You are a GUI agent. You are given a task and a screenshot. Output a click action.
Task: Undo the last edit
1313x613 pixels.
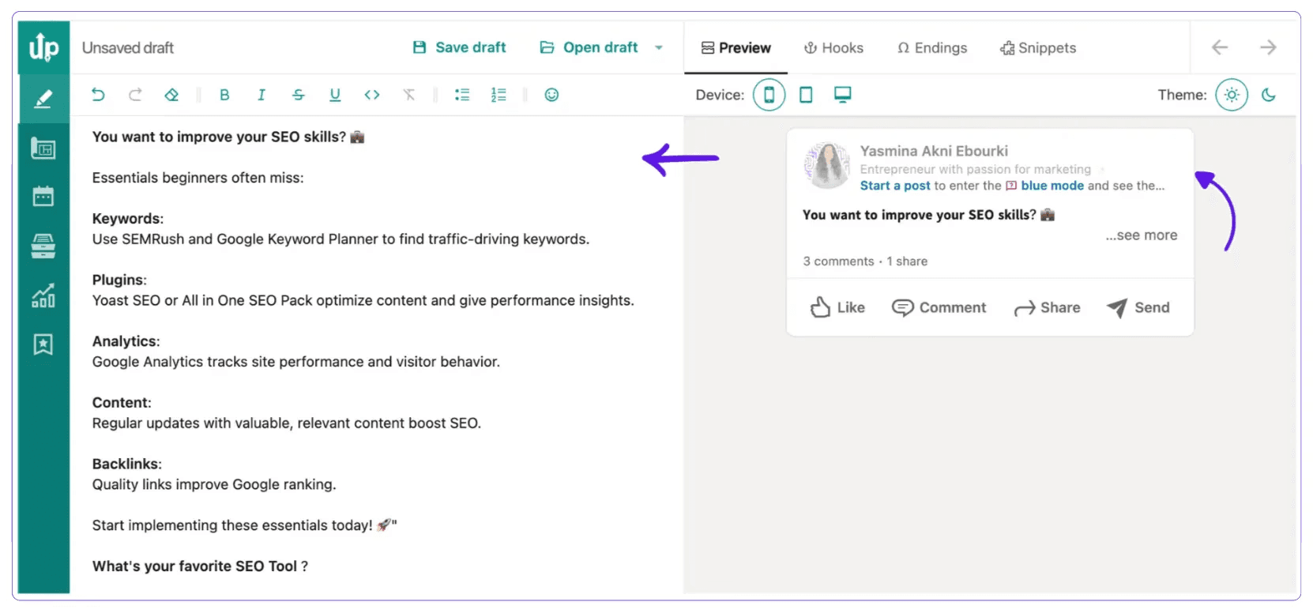(x=98, y=95)
